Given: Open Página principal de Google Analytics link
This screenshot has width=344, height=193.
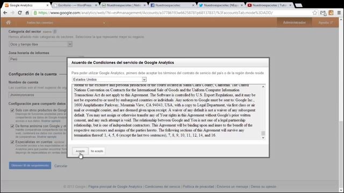Looking at the screenshot, I should [x=115, y=187].
